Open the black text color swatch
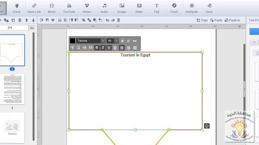Image resolution: width=259 pixels, height=145 pixels. tap(72, 41)
